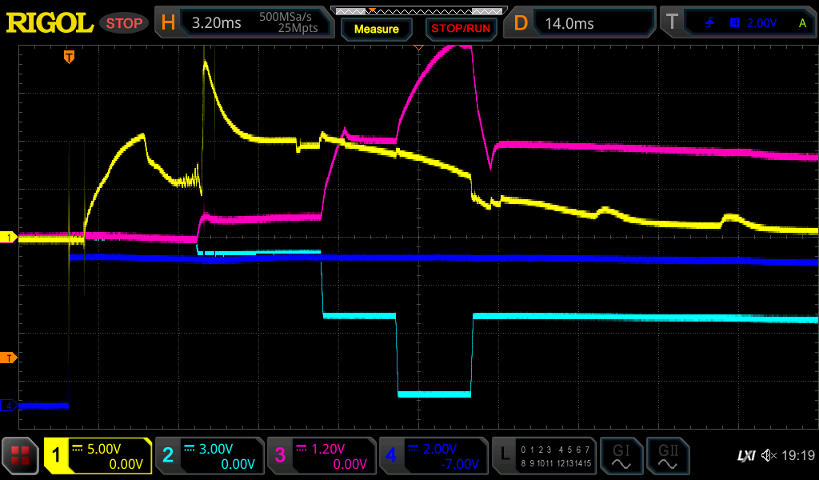
Task: Toggle channel 2 with 3.00V scale
Action: point(209,456)
